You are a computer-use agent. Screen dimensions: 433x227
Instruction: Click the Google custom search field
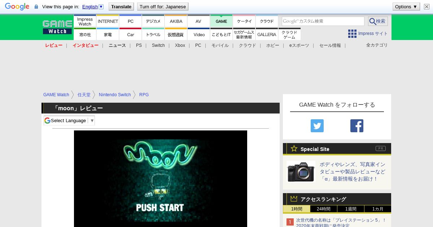pyautogui.click(x=323, y=21)
